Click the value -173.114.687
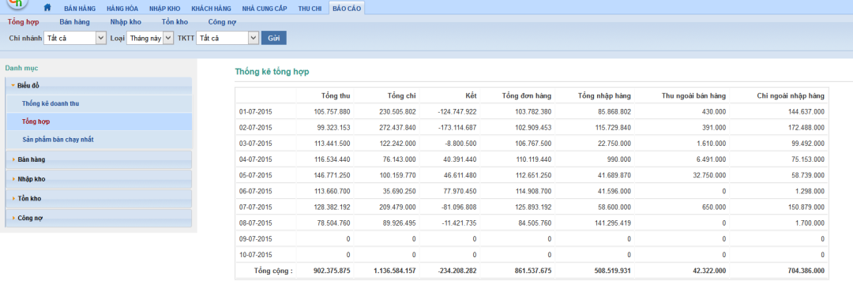 pyautogui.click(x=457, y=128)
